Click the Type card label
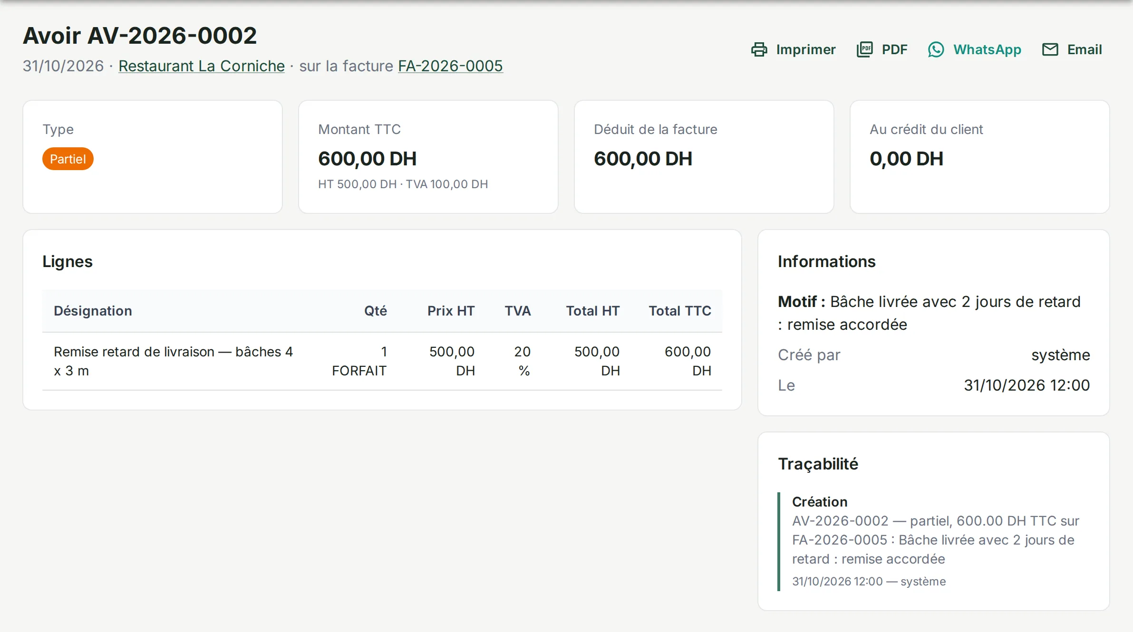 58,130
